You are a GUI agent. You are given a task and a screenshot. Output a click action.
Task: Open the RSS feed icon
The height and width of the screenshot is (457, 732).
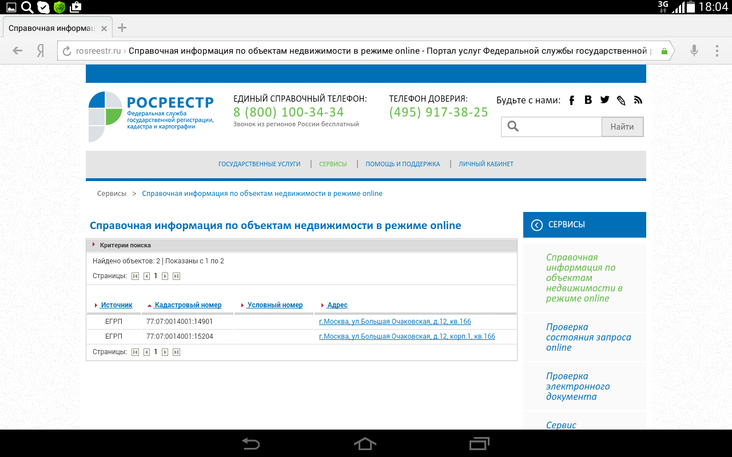(638, 100)
